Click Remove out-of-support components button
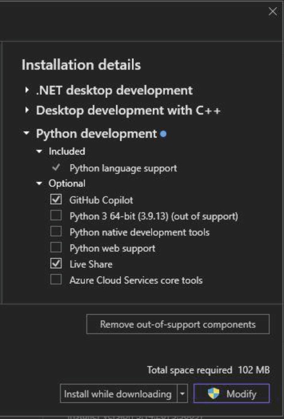The width and height of the screenshot is (284, 419). (178, 324)
